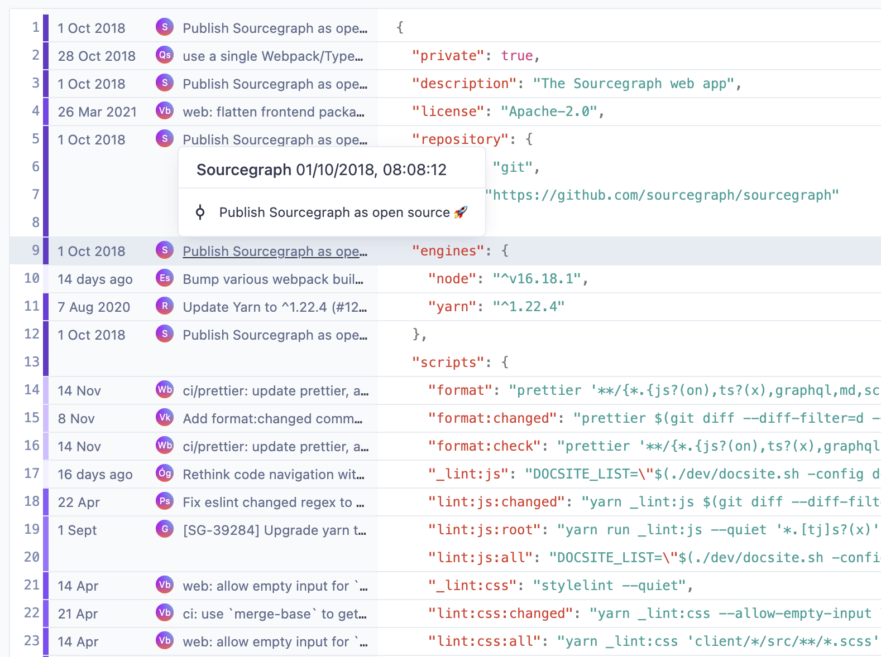Select line number 20
Image resolution: width=881 pixels, height=657 pixels.
pyautogui.click(x=32, y=557)
